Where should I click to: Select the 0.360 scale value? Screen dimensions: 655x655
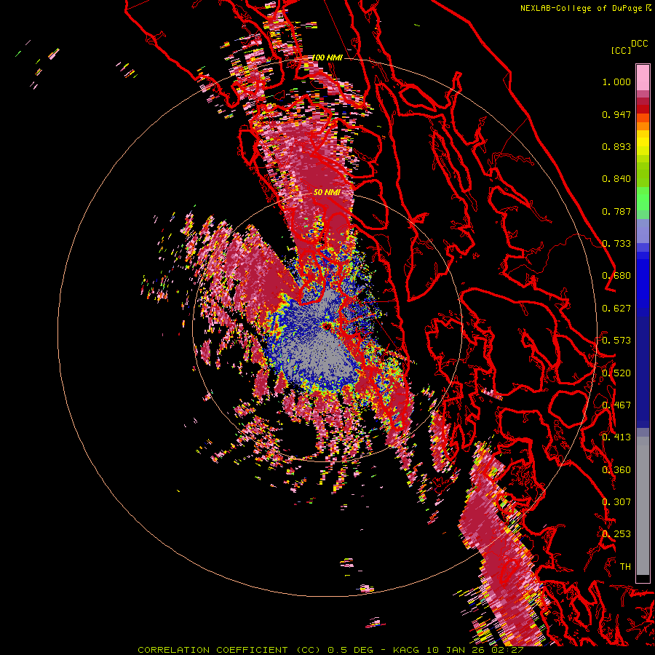[x=616, y=470]
